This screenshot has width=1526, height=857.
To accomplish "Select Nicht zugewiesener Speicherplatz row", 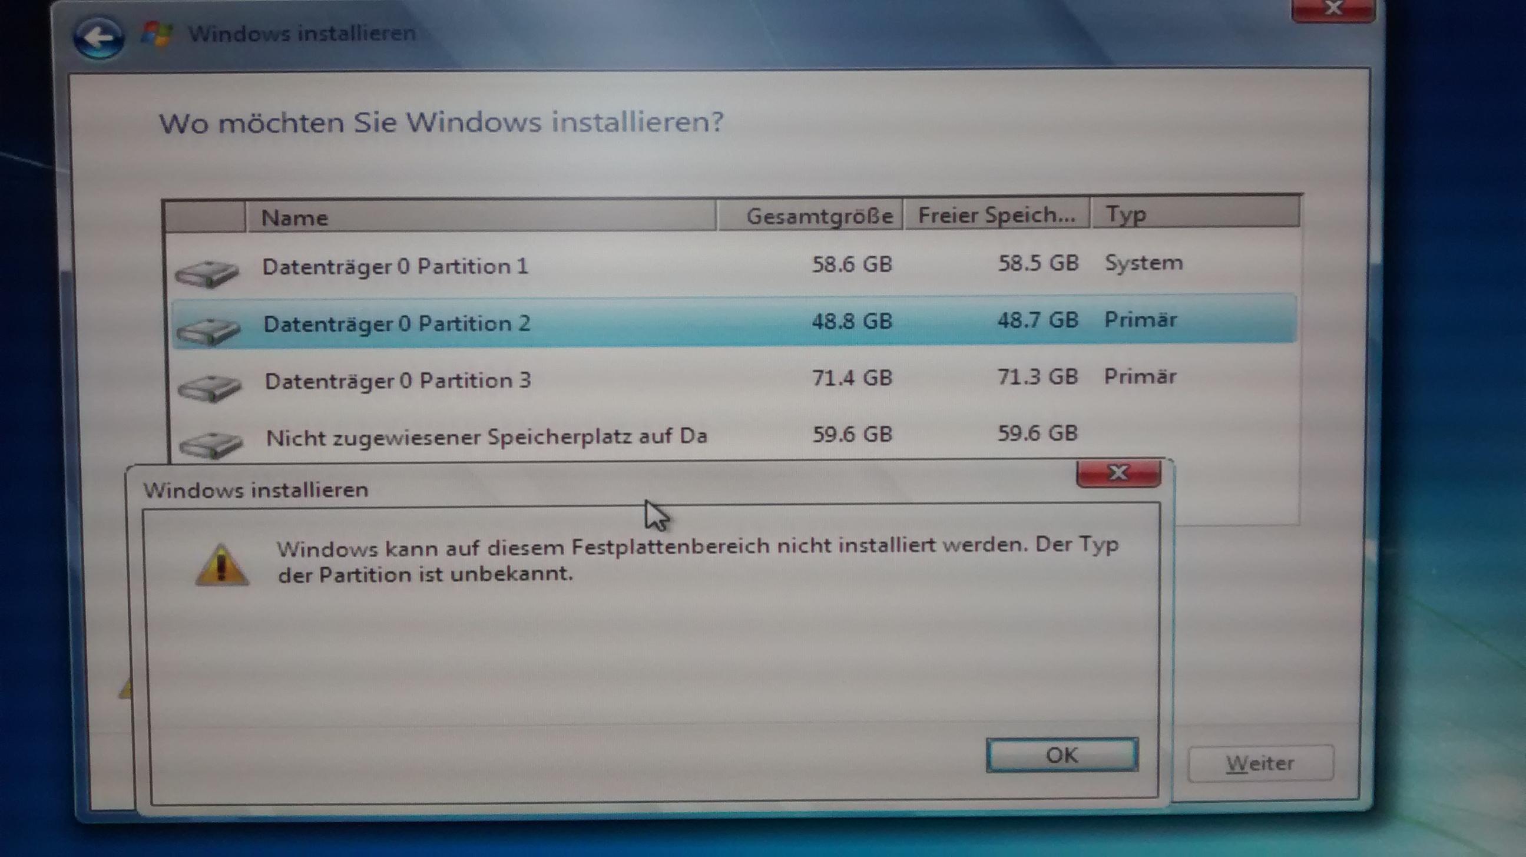I will 733,435.
